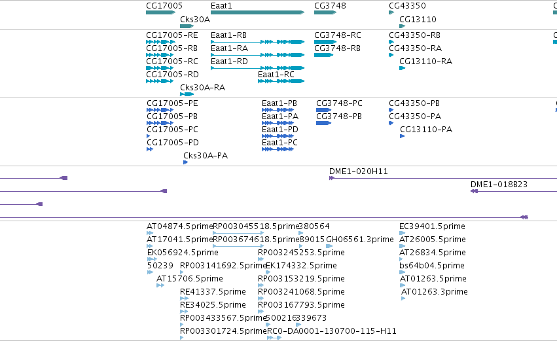The image size is (557, 341).
Task: Click protein Eaat1-PB
Action: click(278, 110)
